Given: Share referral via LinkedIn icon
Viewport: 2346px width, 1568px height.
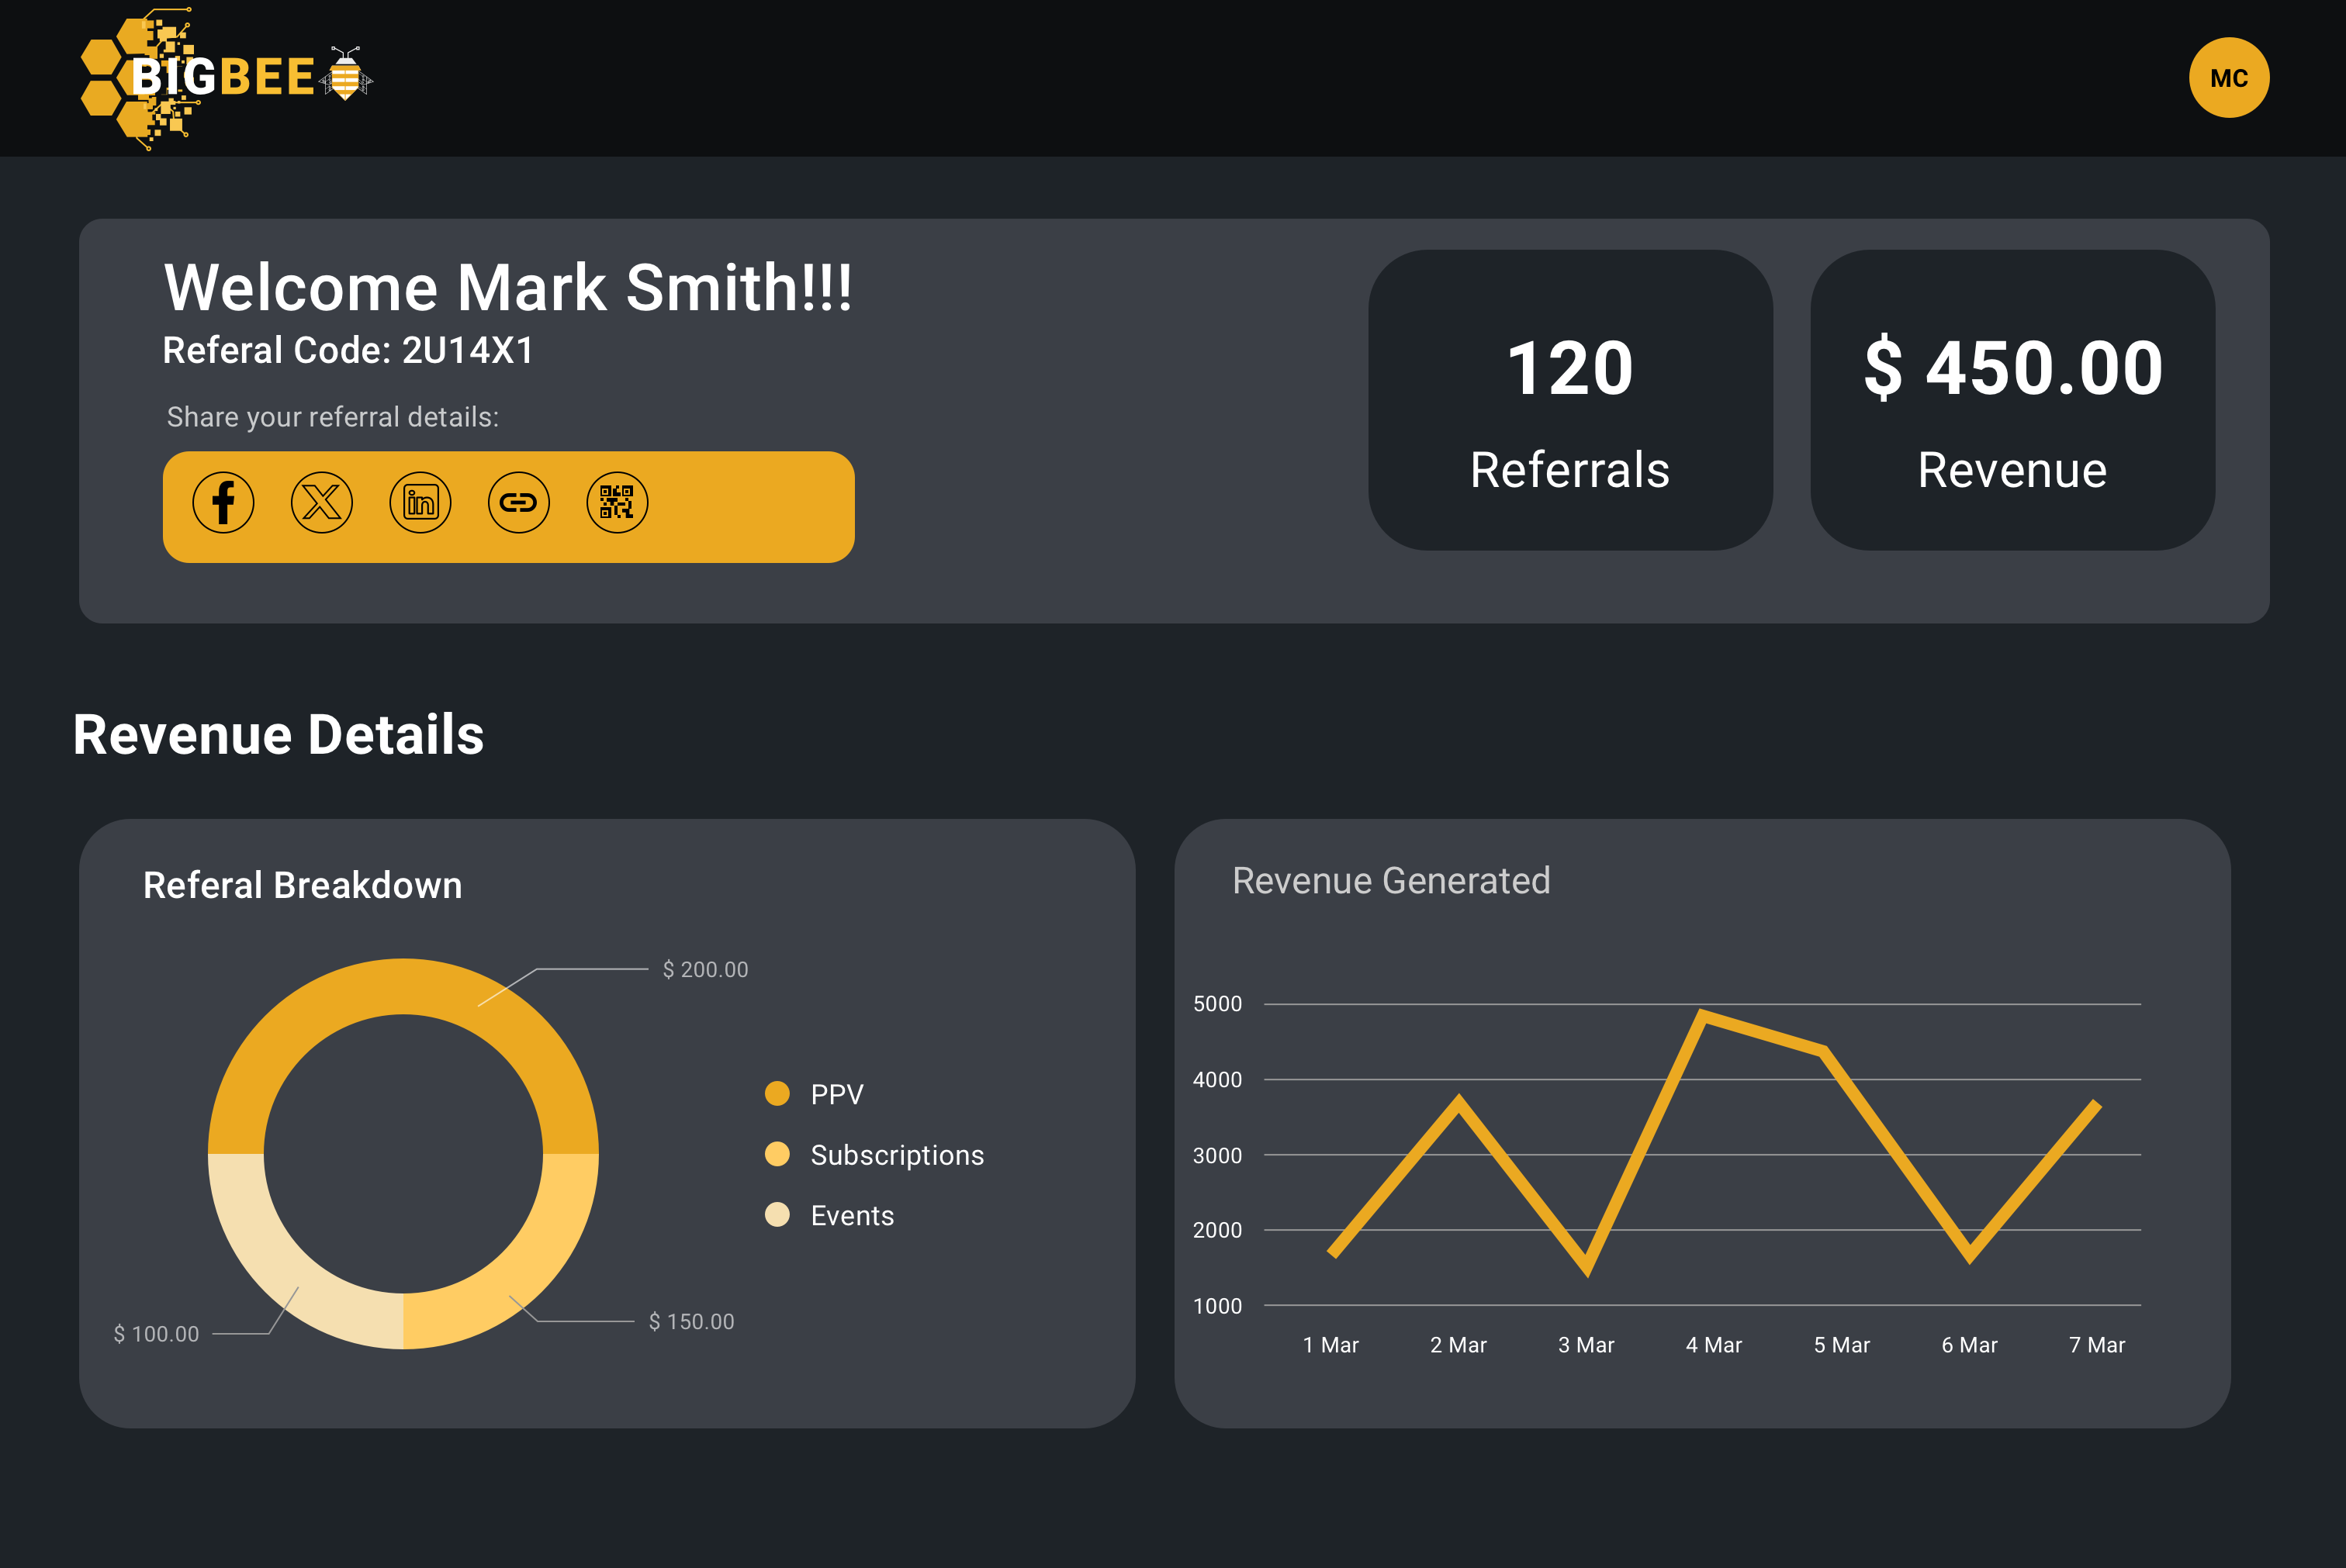Looking at the screenshot, I should pos(420,502).
